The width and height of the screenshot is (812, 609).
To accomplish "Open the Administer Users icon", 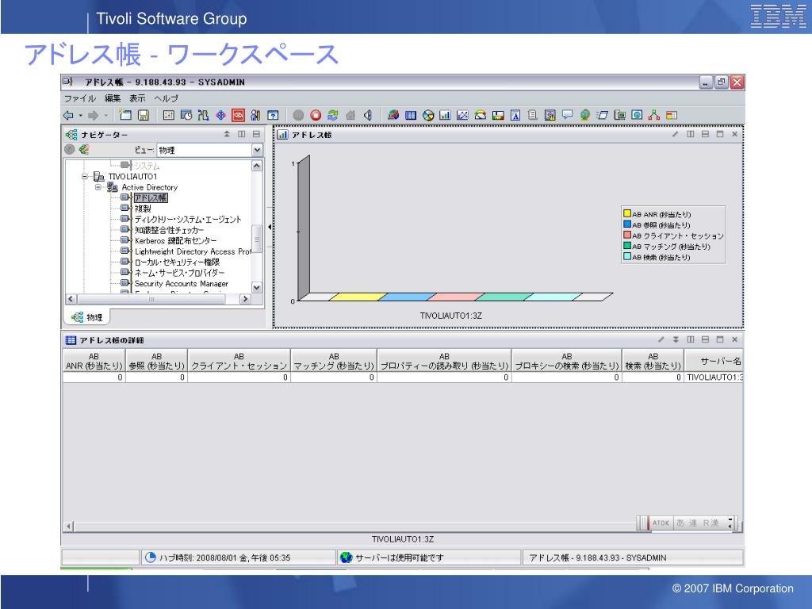I will coord(255,115).
